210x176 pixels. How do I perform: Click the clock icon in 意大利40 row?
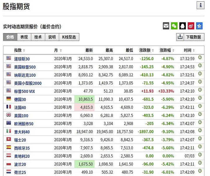tap(200, 130)
